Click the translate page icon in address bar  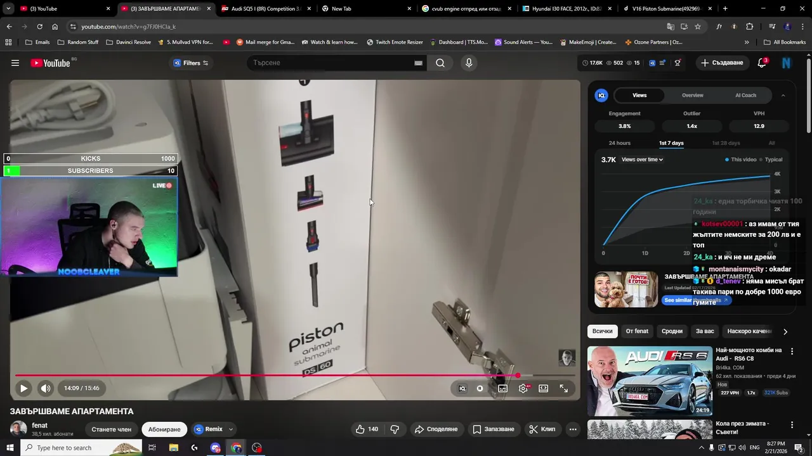(671, 27)
